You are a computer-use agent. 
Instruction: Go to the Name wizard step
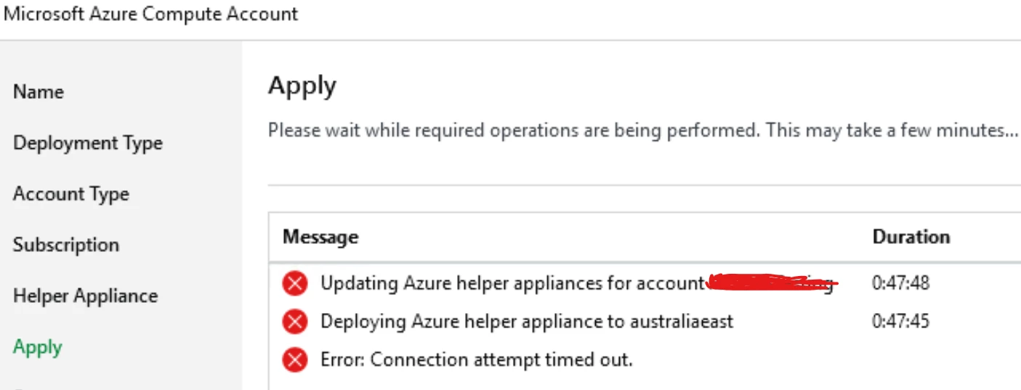coord(39,92)
